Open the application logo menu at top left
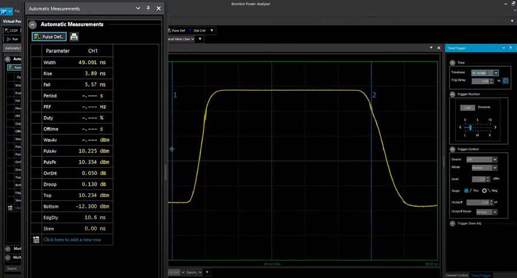The image size is (517, 278). 5,11
